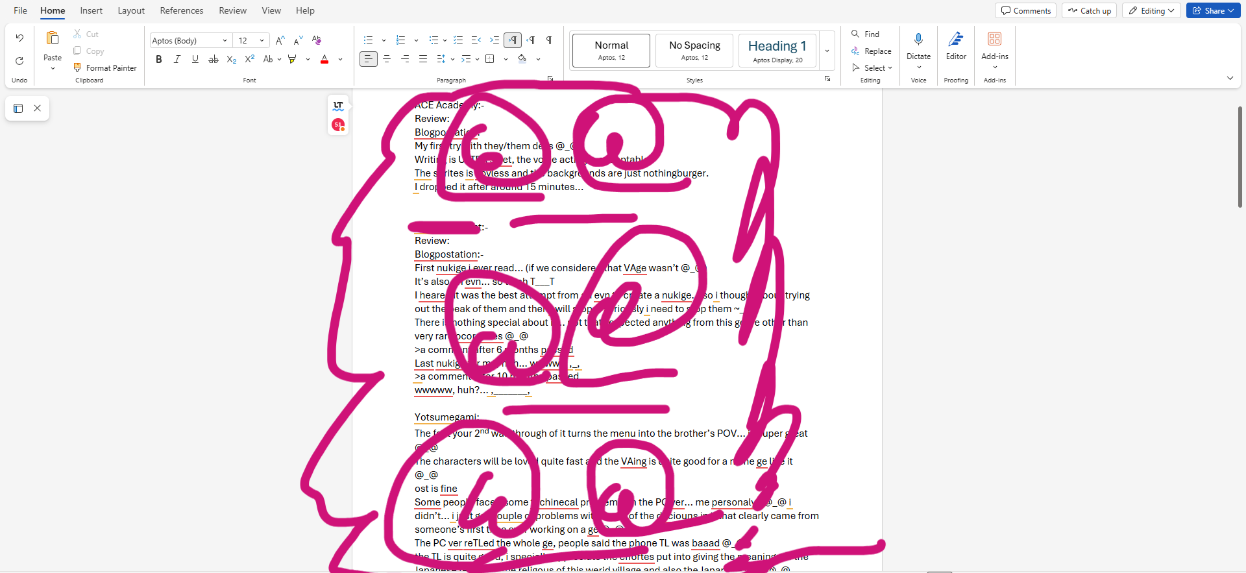
Task: Click the Catch up button
Action: 1089,10
